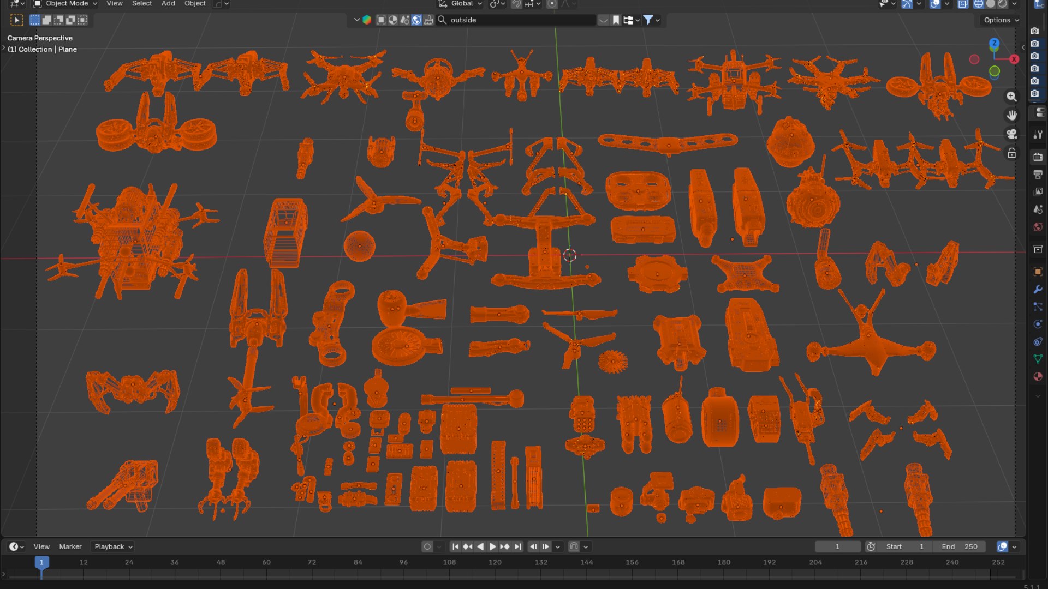Open the Output properties tab icon
This screenshot has width=1048, height=589.
click(x=1038, y=175)
